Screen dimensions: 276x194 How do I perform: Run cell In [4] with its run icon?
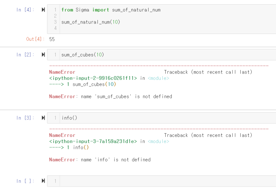[x=43, y=10]
